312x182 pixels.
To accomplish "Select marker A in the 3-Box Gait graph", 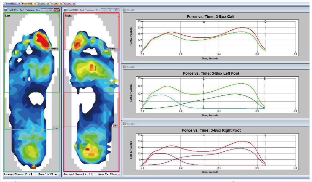I will click(x=204, y=21).
